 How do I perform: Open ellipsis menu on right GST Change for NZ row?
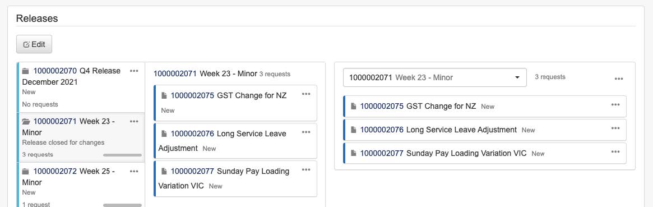point(615,104)
